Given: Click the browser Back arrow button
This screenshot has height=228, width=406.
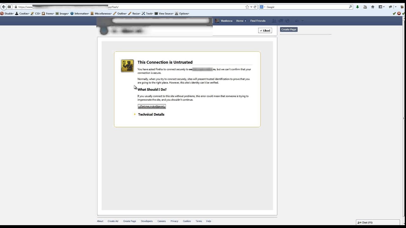Looking at the screenshot, I should (4, 7).
